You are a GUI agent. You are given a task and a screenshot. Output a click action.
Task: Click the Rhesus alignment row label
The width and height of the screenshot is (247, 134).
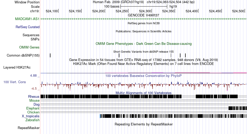(34, 96)
